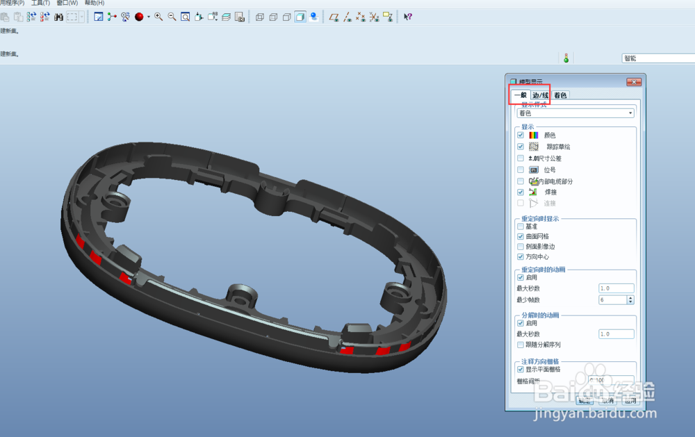
Task: Switch to the 边/线 tab
Action: pos(541,95)
